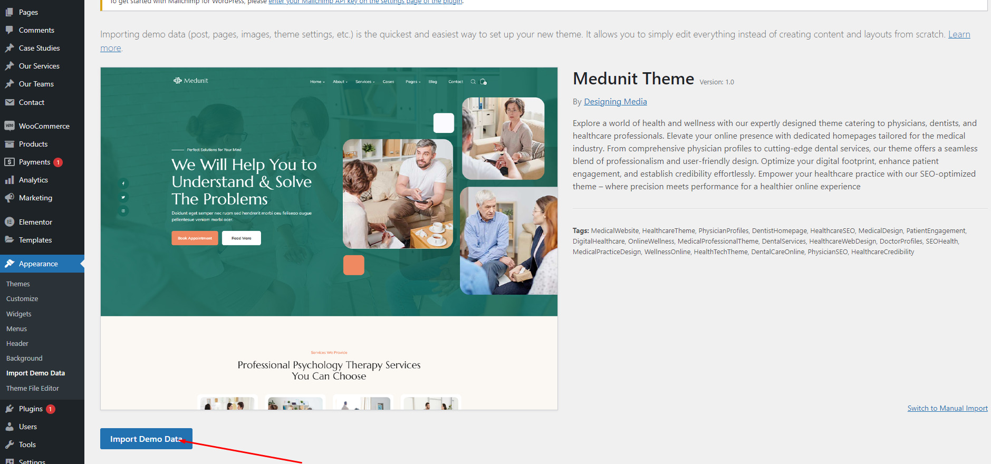
Task: Click the Comments speech bubble icon
Action: pyautogui.click(x=9, y=30)
